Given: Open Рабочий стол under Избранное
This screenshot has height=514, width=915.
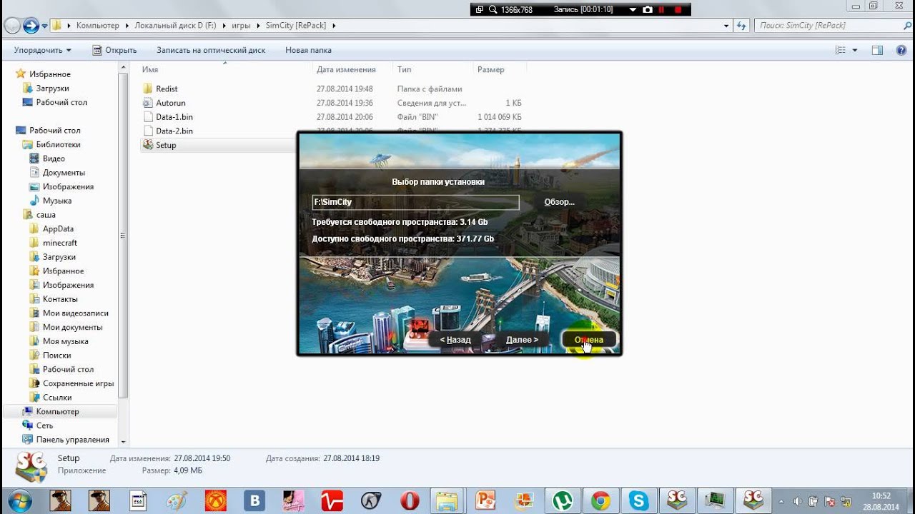Looking at the screenshot, I should pyautogui.click(x=61, y=102).
